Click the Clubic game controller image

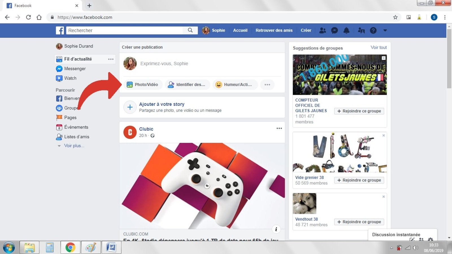(x=202, y=186)
